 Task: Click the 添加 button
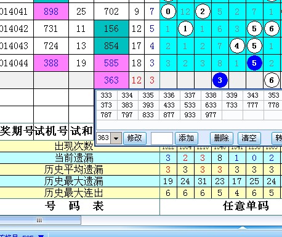click(x=186, y=138)
